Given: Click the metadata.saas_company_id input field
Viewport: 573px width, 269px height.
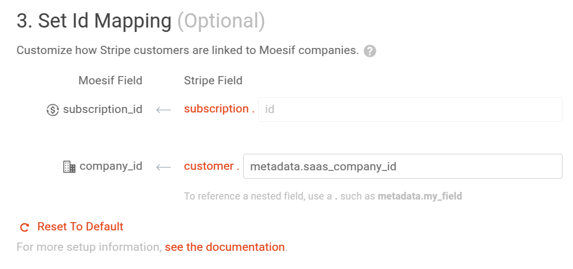Looking at the screenshot, I should tap(402, 166).
